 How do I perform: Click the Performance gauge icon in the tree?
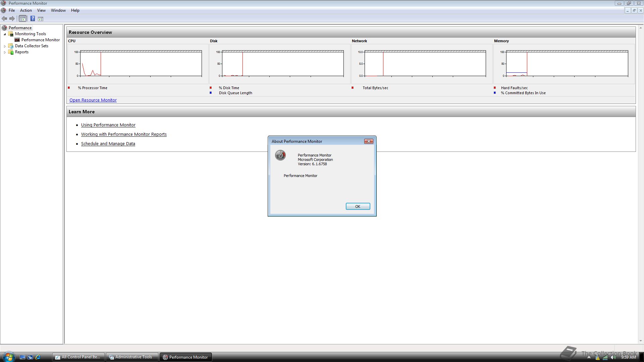(4, 28)
